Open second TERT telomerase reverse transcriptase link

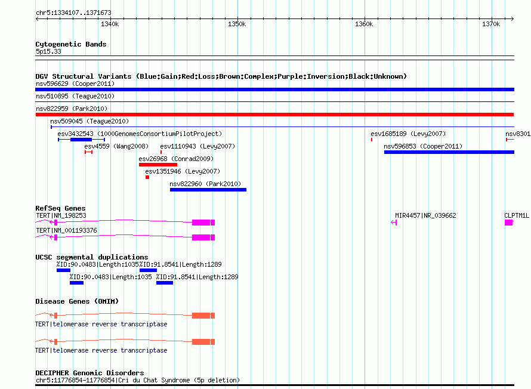pos(101,350)
